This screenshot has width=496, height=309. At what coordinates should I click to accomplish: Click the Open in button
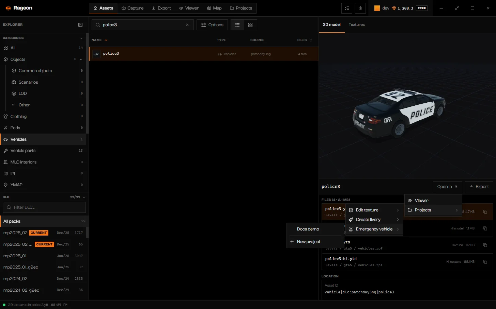coord(447,187)
